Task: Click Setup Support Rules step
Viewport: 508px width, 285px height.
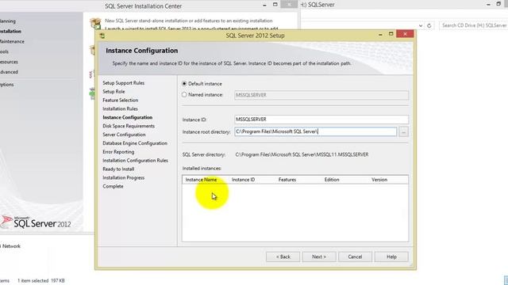Action: 124,83
